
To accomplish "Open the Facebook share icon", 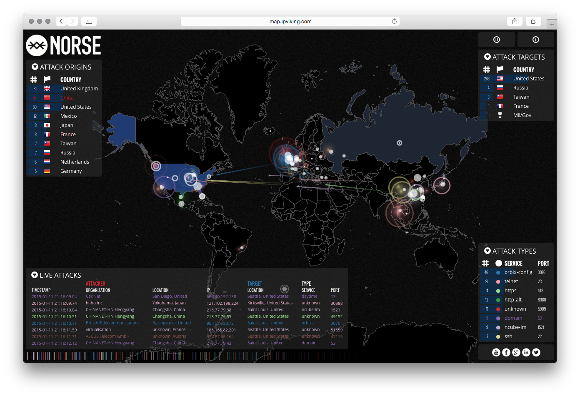I will tap(506, 352).
